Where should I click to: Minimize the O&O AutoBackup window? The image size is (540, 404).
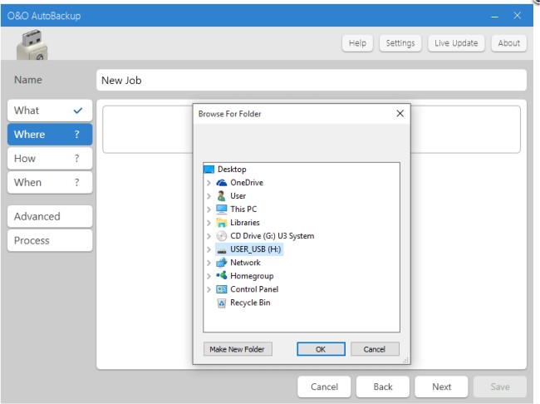(494, 16)
